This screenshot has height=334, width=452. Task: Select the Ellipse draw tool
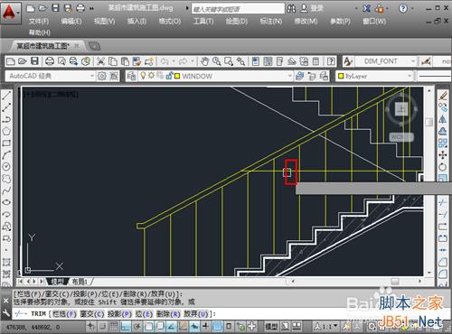pyautogui.click(x=6, y=202)
